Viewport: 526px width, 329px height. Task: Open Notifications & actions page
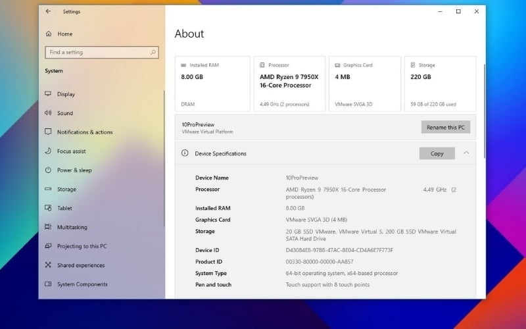point(84,132)
